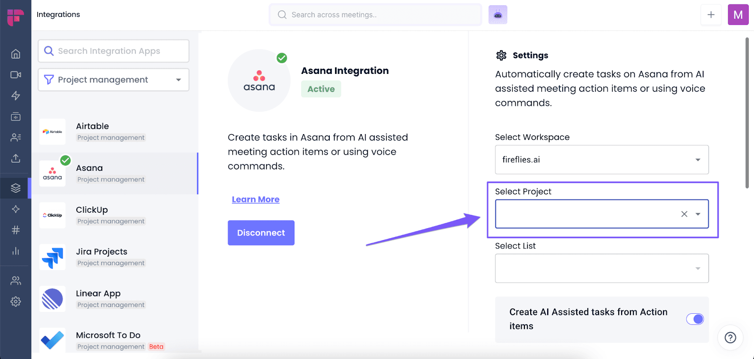The height and width of the screenshot is (359, 754).
Task: Select the Asana integration list item
Action: [x=115, y=173]
